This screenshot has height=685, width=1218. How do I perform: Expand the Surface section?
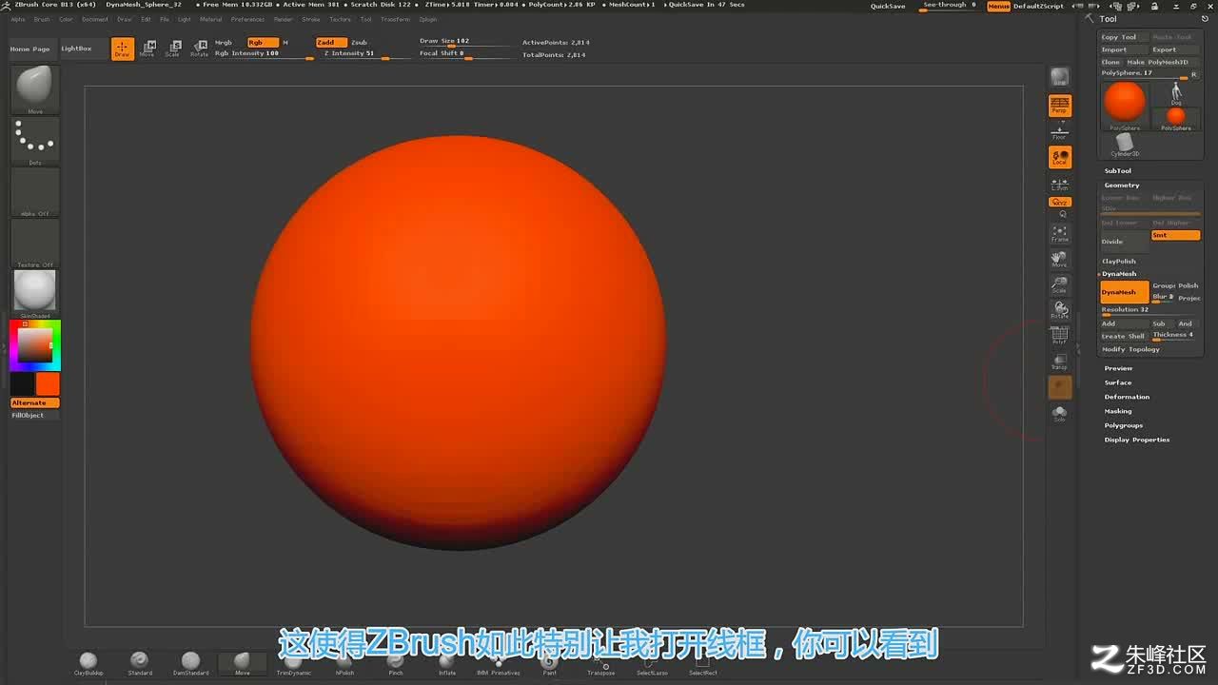[1118, 382]
